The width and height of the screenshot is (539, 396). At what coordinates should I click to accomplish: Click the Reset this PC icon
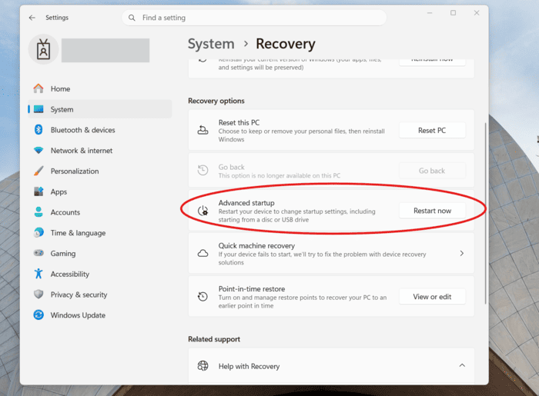[x=203, y=131]
